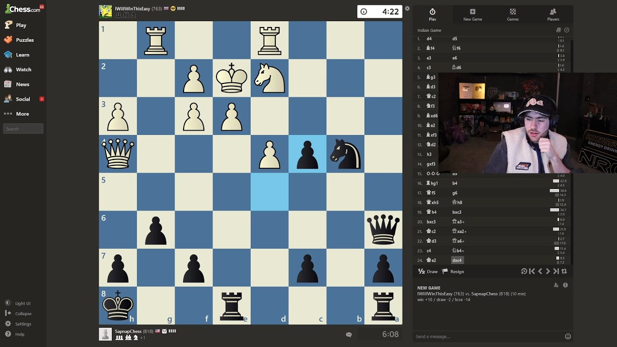The width and height of the screenshot is (617, 347).
Task: Click the compass explorer icon beside Indian Game
Action: [567, 30]
